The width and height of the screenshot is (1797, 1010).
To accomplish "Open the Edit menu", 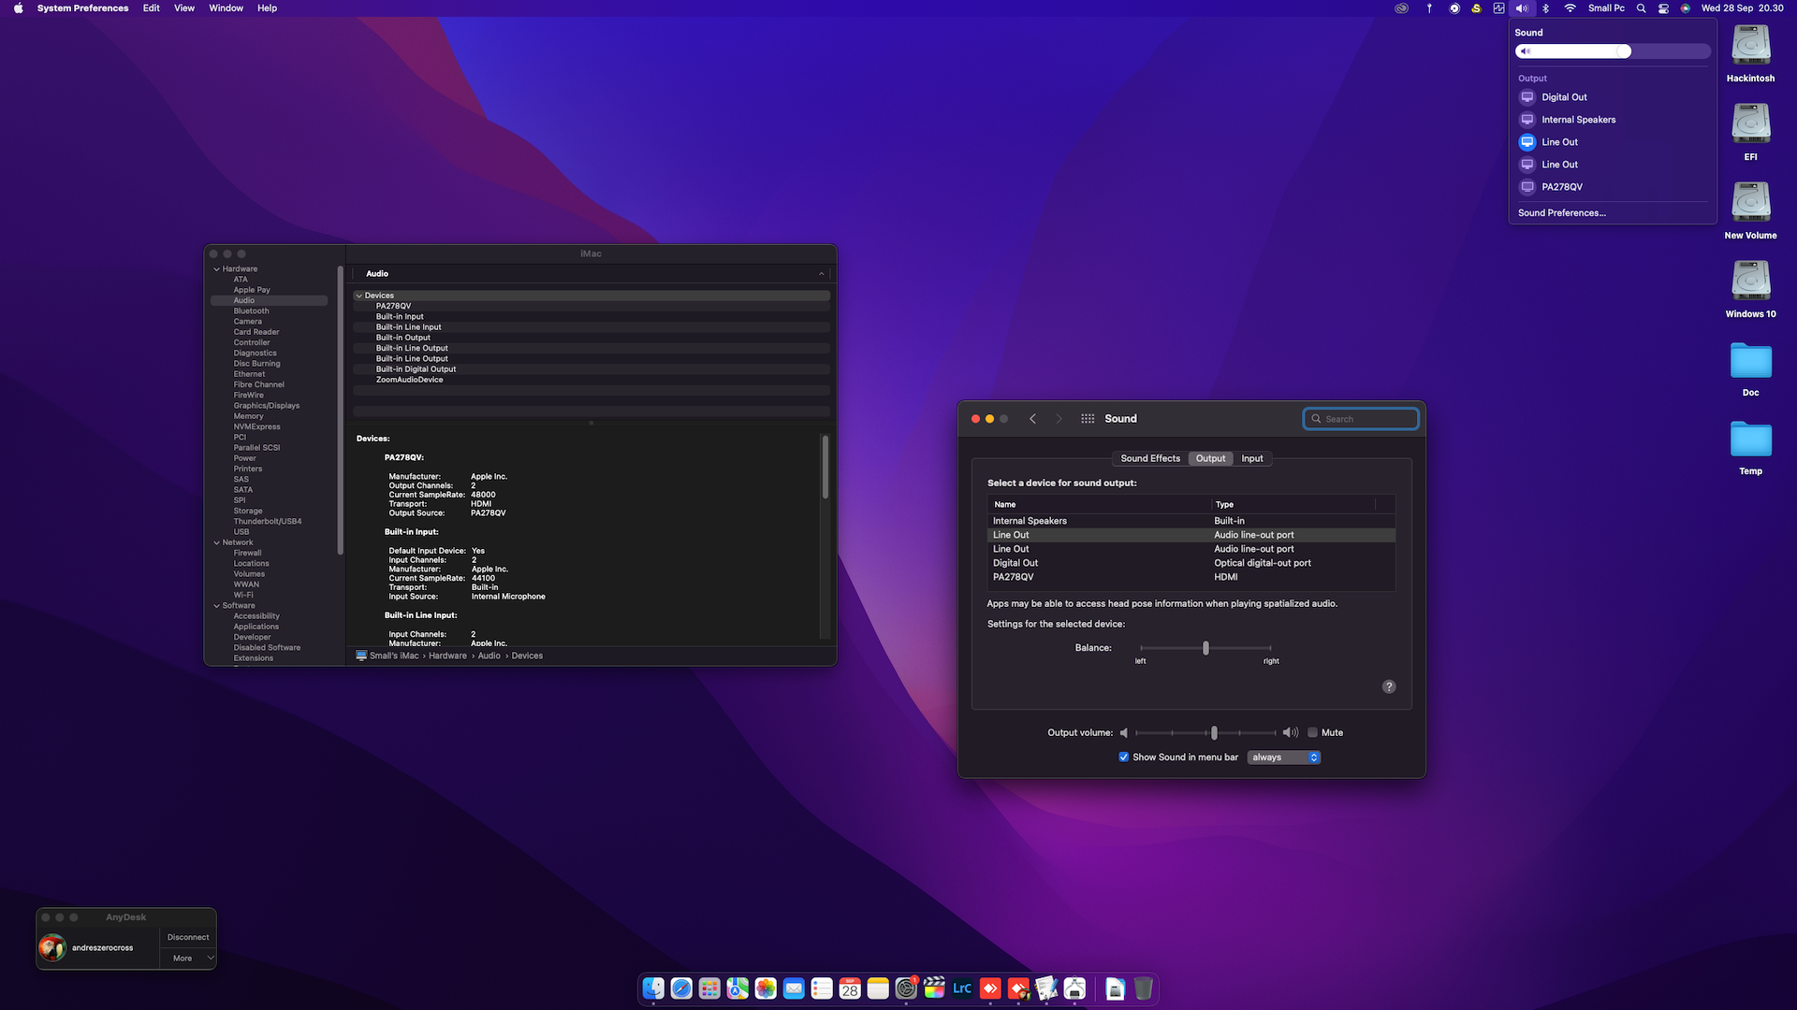I will (x=151, y=8).
